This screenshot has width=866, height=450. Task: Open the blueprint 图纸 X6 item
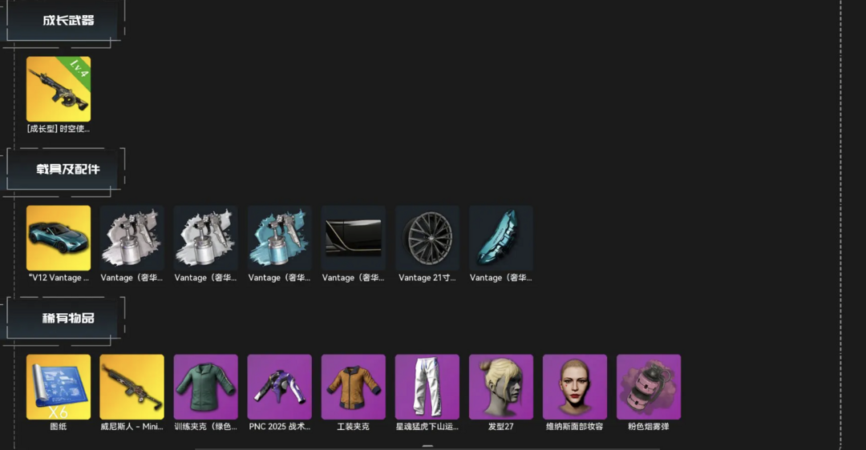59,387
